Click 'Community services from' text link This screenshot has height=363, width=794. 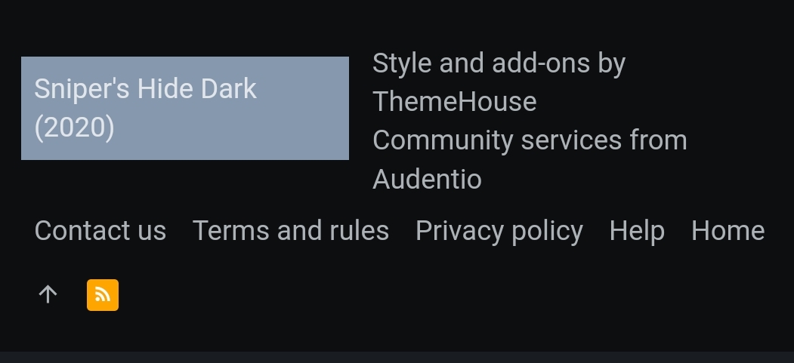(530, 140)
